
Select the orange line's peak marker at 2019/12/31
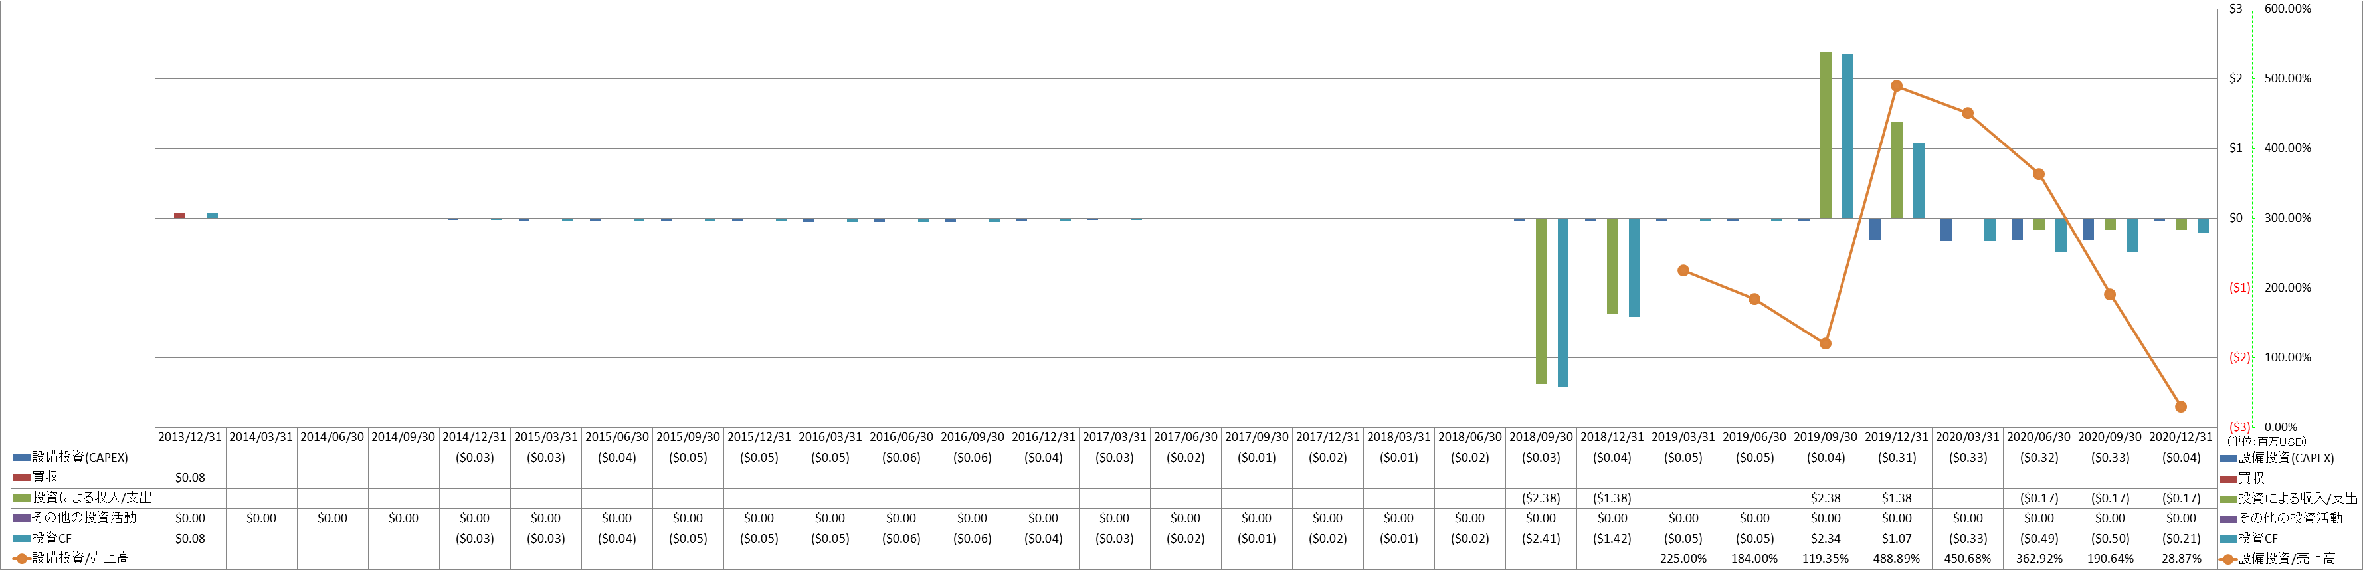point(1897,86)
